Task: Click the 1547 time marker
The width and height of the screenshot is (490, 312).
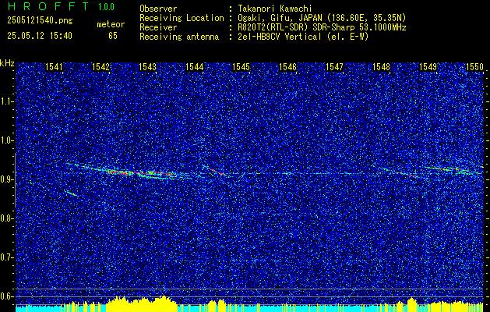Action: tap(335, 66)
